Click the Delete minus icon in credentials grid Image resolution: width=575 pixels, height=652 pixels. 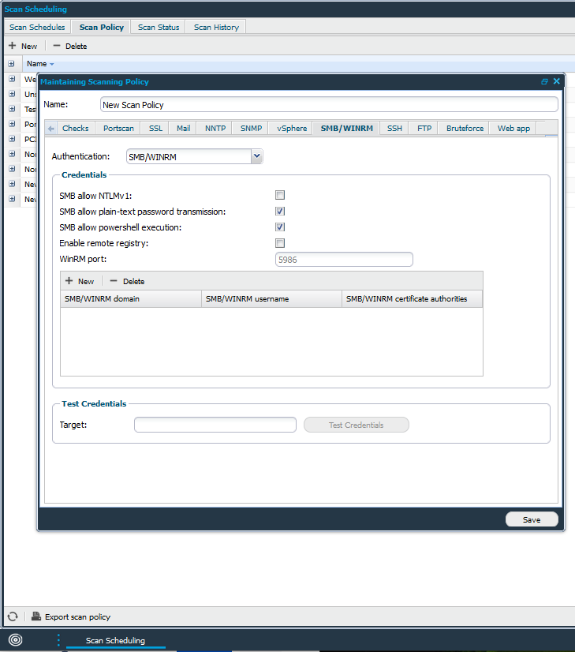click(114, 281)
